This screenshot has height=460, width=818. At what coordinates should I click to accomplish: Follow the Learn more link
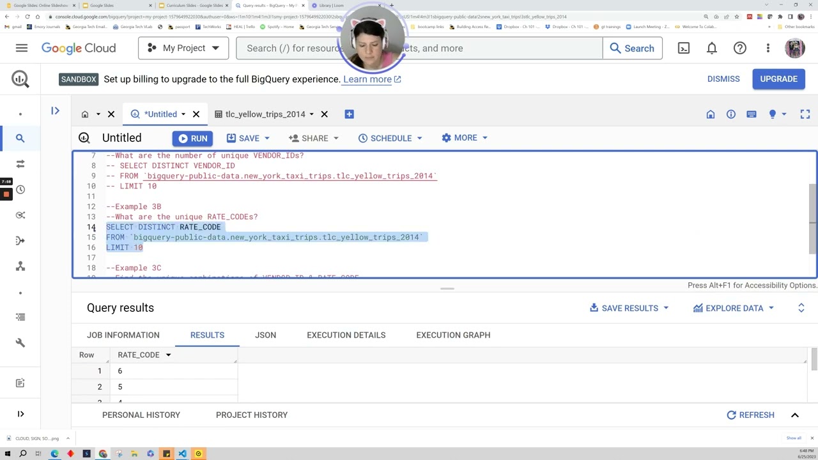pyautogui.click(x=372, y=79)
